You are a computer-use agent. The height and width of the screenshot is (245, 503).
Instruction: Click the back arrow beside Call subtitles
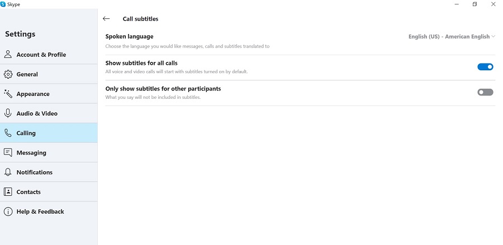(x=106, y=19)
